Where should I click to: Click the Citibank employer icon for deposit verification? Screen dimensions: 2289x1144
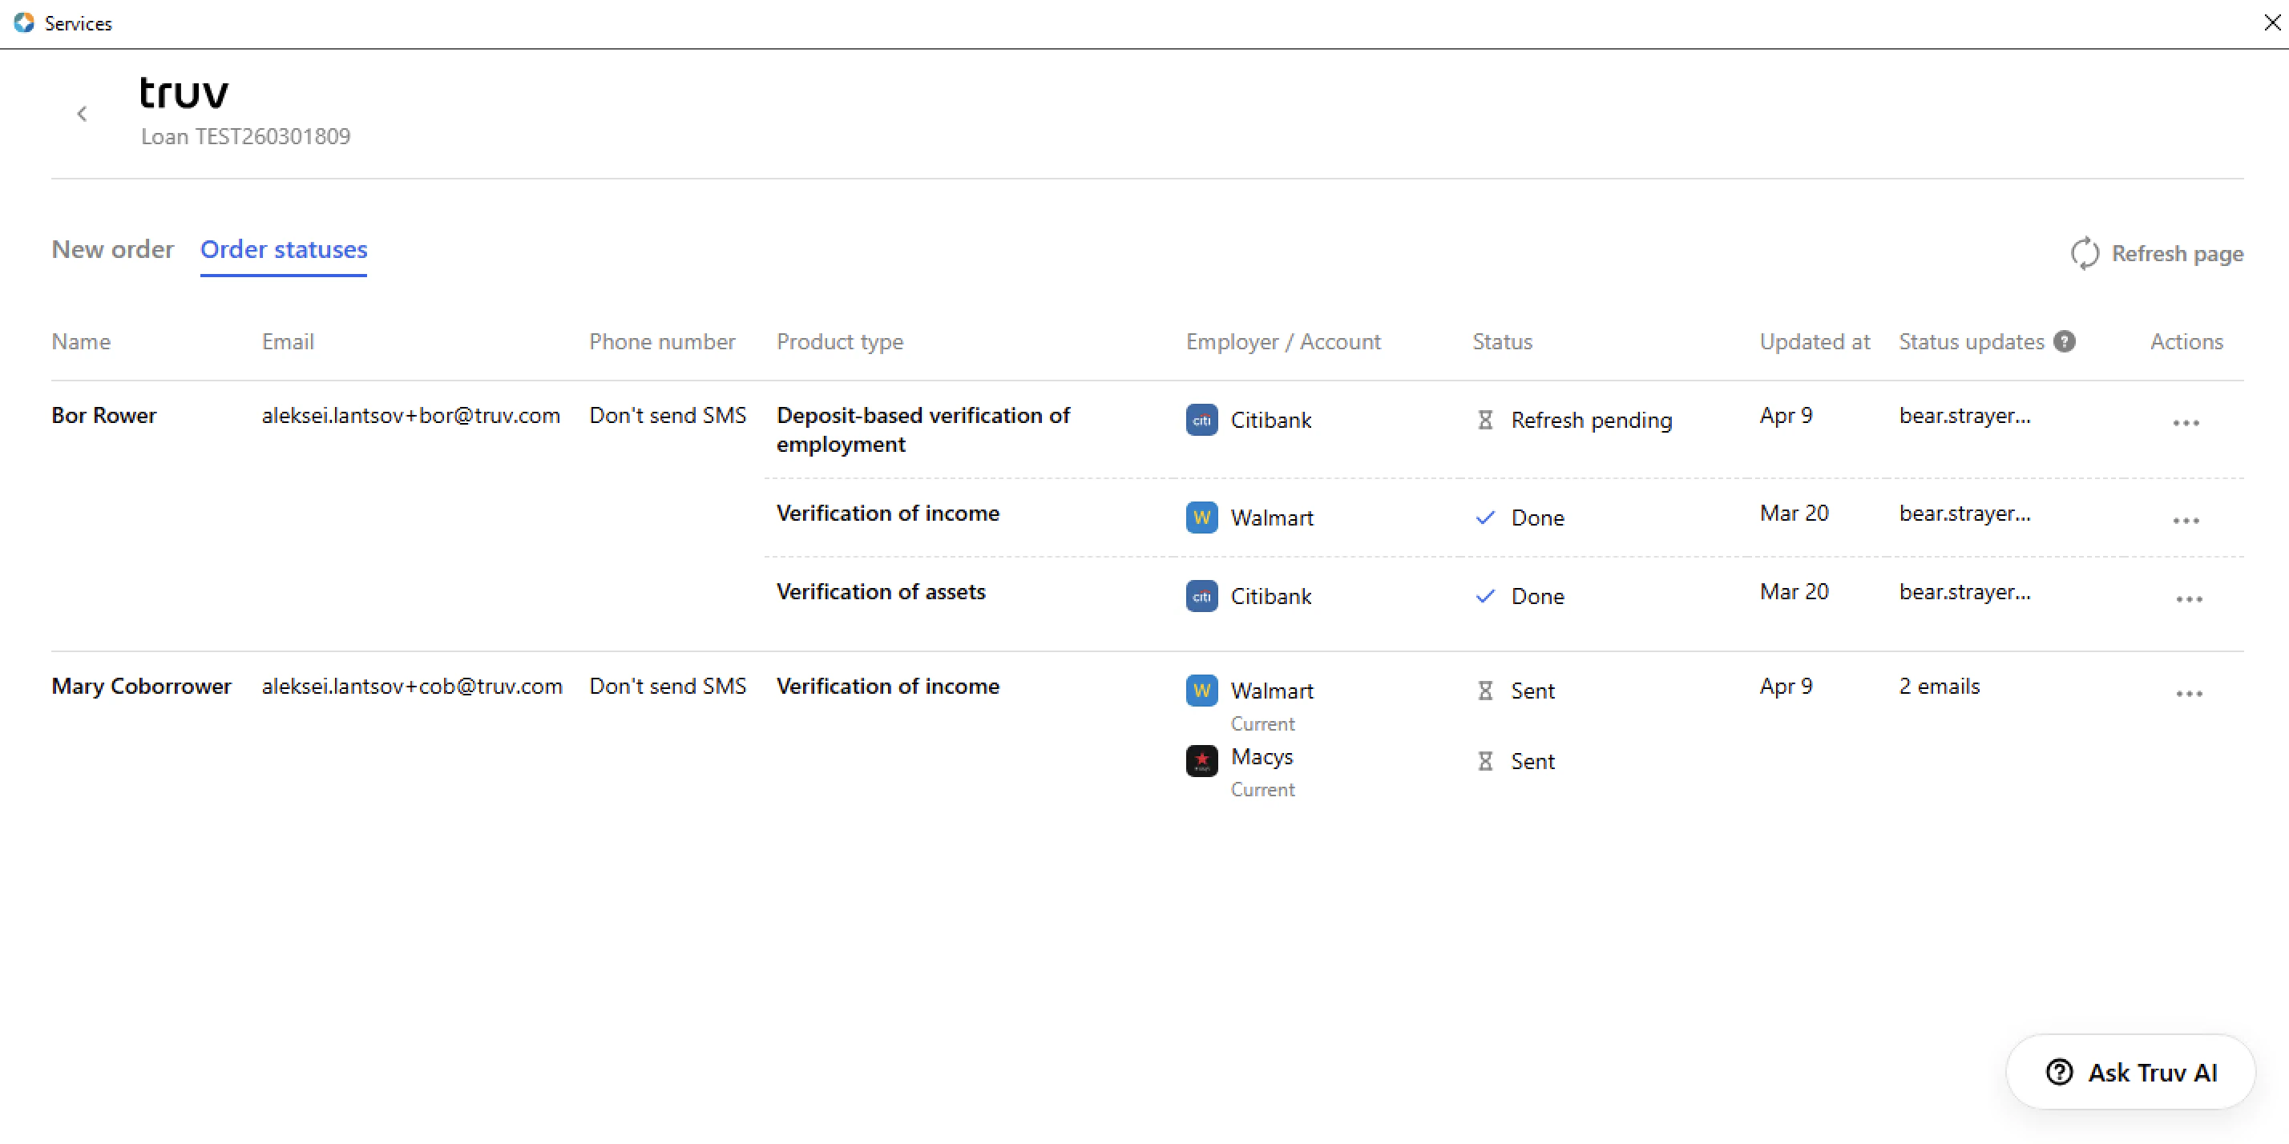click(1201, 420)
